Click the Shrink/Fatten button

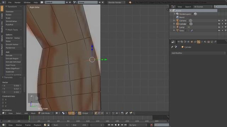(13, 21)
